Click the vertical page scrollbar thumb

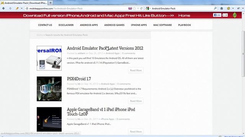point(243,54)
